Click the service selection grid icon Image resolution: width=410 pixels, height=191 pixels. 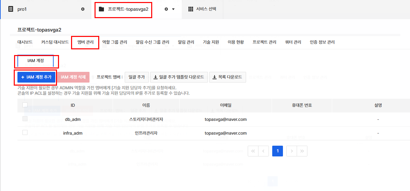point(191,9)
